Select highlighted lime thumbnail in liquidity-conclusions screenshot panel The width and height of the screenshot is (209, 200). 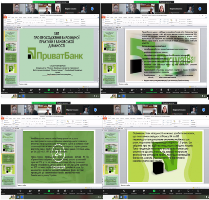pyautogui.click(x=111, y=170)
